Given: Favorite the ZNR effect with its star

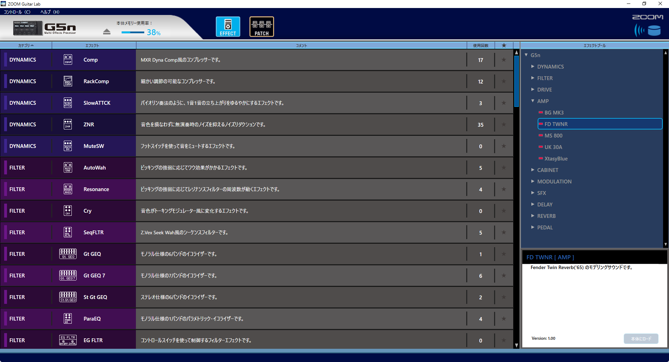Looking at the screenshot, I should pos(504,124).
